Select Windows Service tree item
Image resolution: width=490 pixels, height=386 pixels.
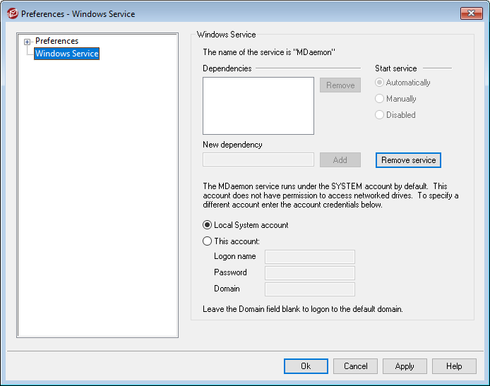click(x=66, y=54)
